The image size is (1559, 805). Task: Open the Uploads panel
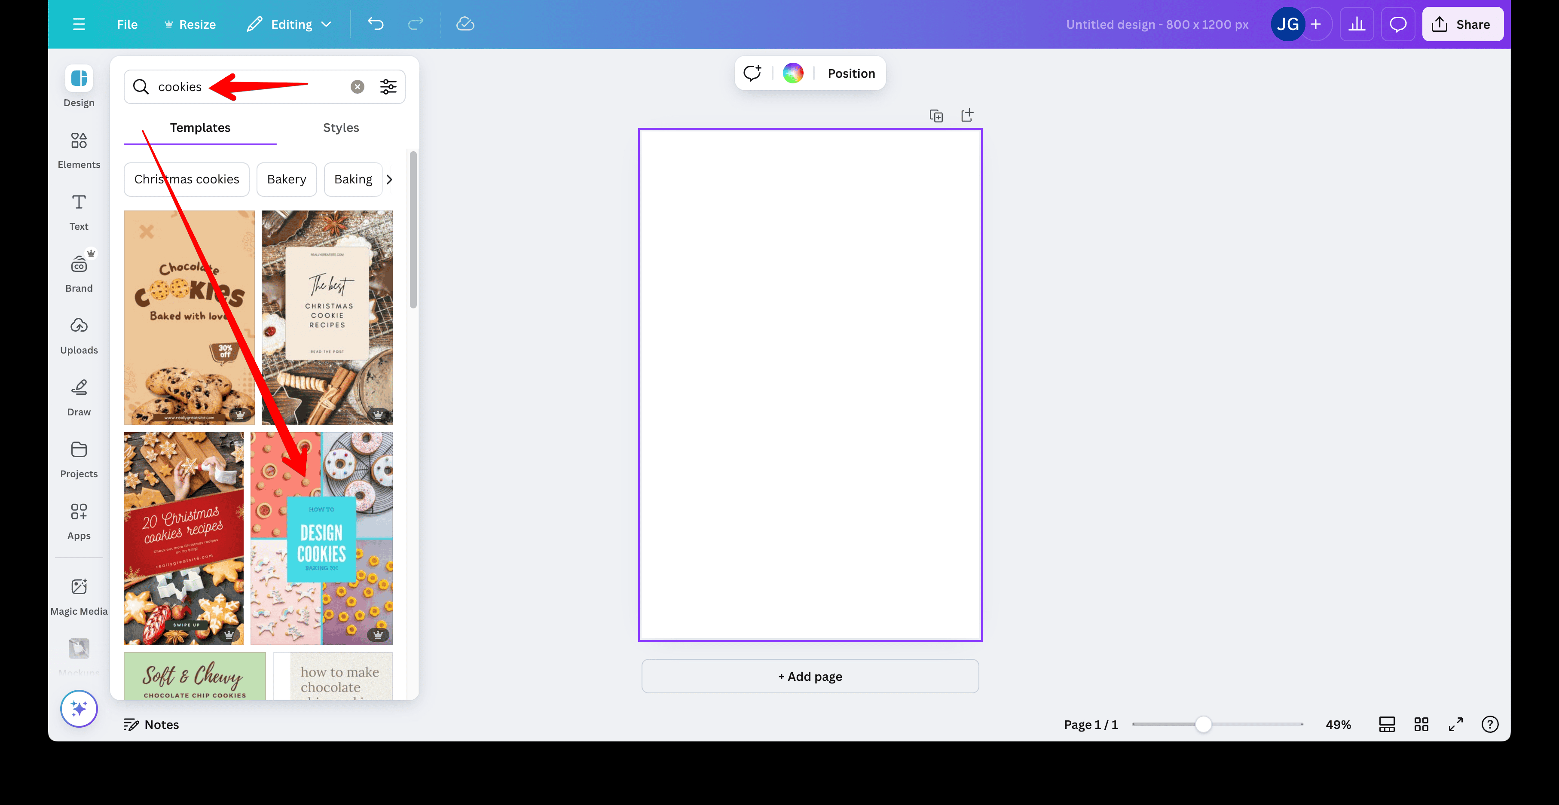79,336
